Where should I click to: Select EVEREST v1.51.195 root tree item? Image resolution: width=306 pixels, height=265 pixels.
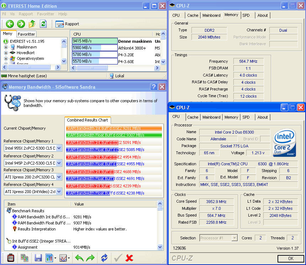click(27, 41)
